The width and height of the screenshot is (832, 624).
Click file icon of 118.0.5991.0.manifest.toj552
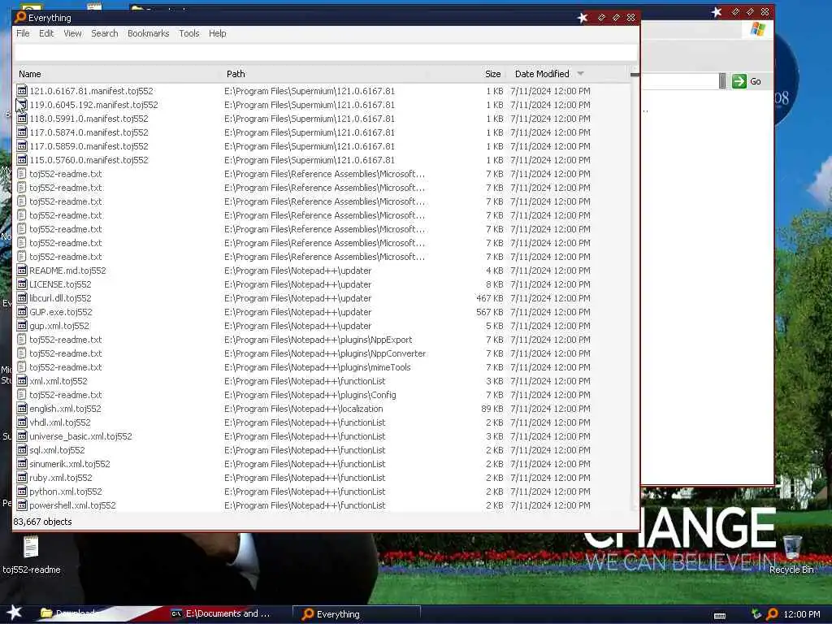point(22,119)
